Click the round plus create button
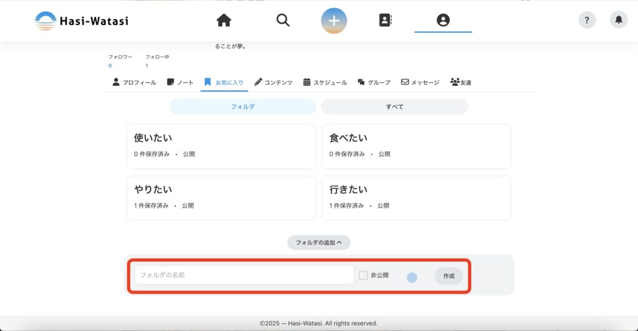 pos(334,21)
